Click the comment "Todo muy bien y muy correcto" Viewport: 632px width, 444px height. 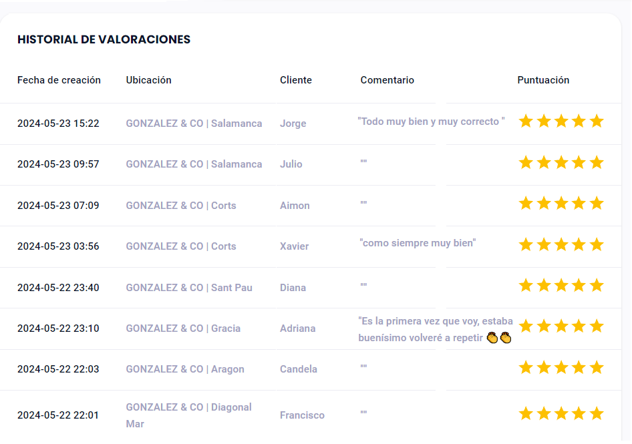[431, 122]
